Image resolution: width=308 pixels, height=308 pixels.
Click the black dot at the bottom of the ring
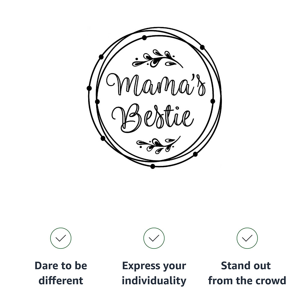tap(153, 166)
